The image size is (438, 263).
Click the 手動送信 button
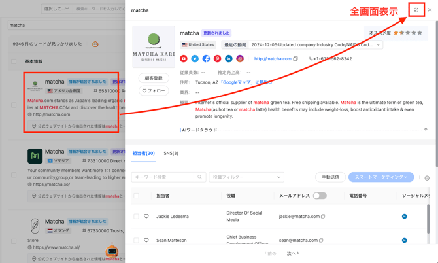tap(330, 177)
